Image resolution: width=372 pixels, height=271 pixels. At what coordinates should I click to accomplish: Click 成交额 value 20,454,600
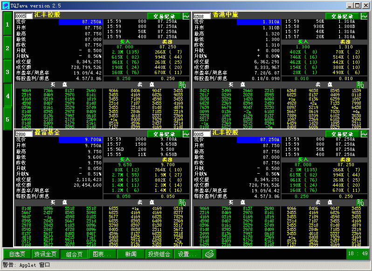pyautogui.click(x=88, y=185)
